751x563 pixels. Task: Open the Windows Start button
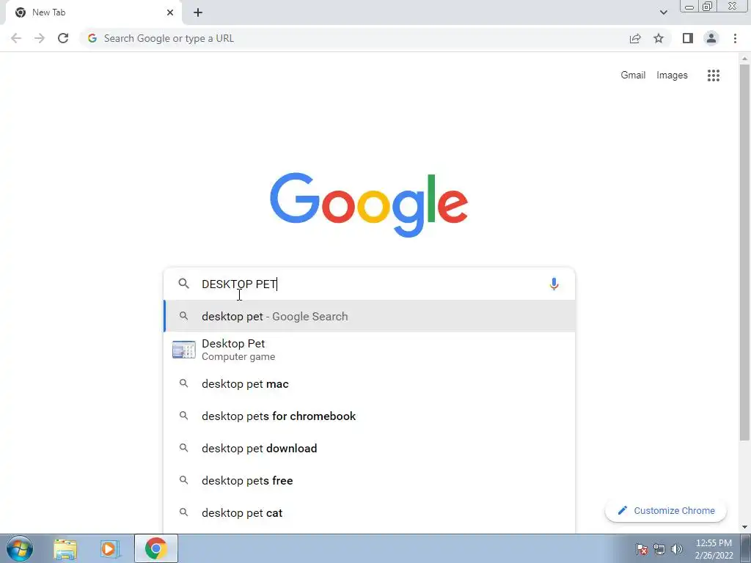click(20, 548)
